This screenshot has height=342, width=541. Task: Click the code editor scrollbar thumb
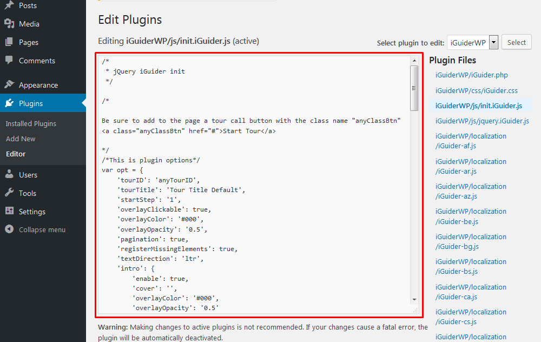tap(414, 88)
